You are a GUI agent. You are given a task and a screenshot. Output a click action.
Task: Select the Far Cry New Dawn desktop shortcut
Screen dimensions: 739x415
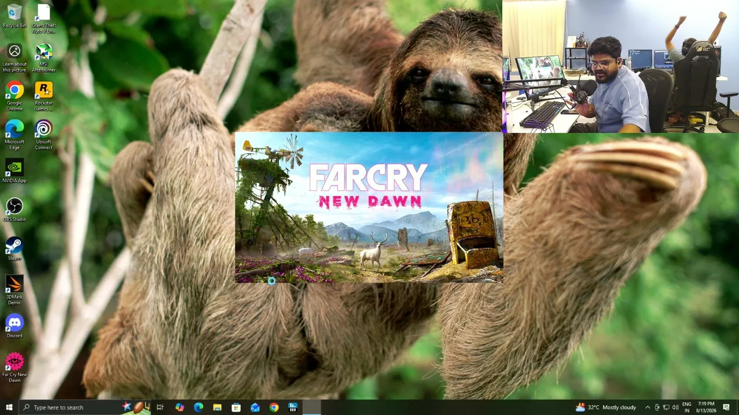pyautogui.click(x=14, y=368)
